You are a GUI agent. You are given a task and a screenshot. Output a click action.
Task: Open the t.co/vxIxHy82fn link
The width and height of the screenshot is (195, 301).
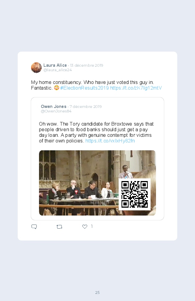pyautogui.click(x=110, y=141)
